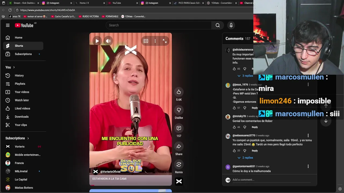Expand the Short to fullscreen
This screenshot has height=193, width=344.
pos(165,41)
